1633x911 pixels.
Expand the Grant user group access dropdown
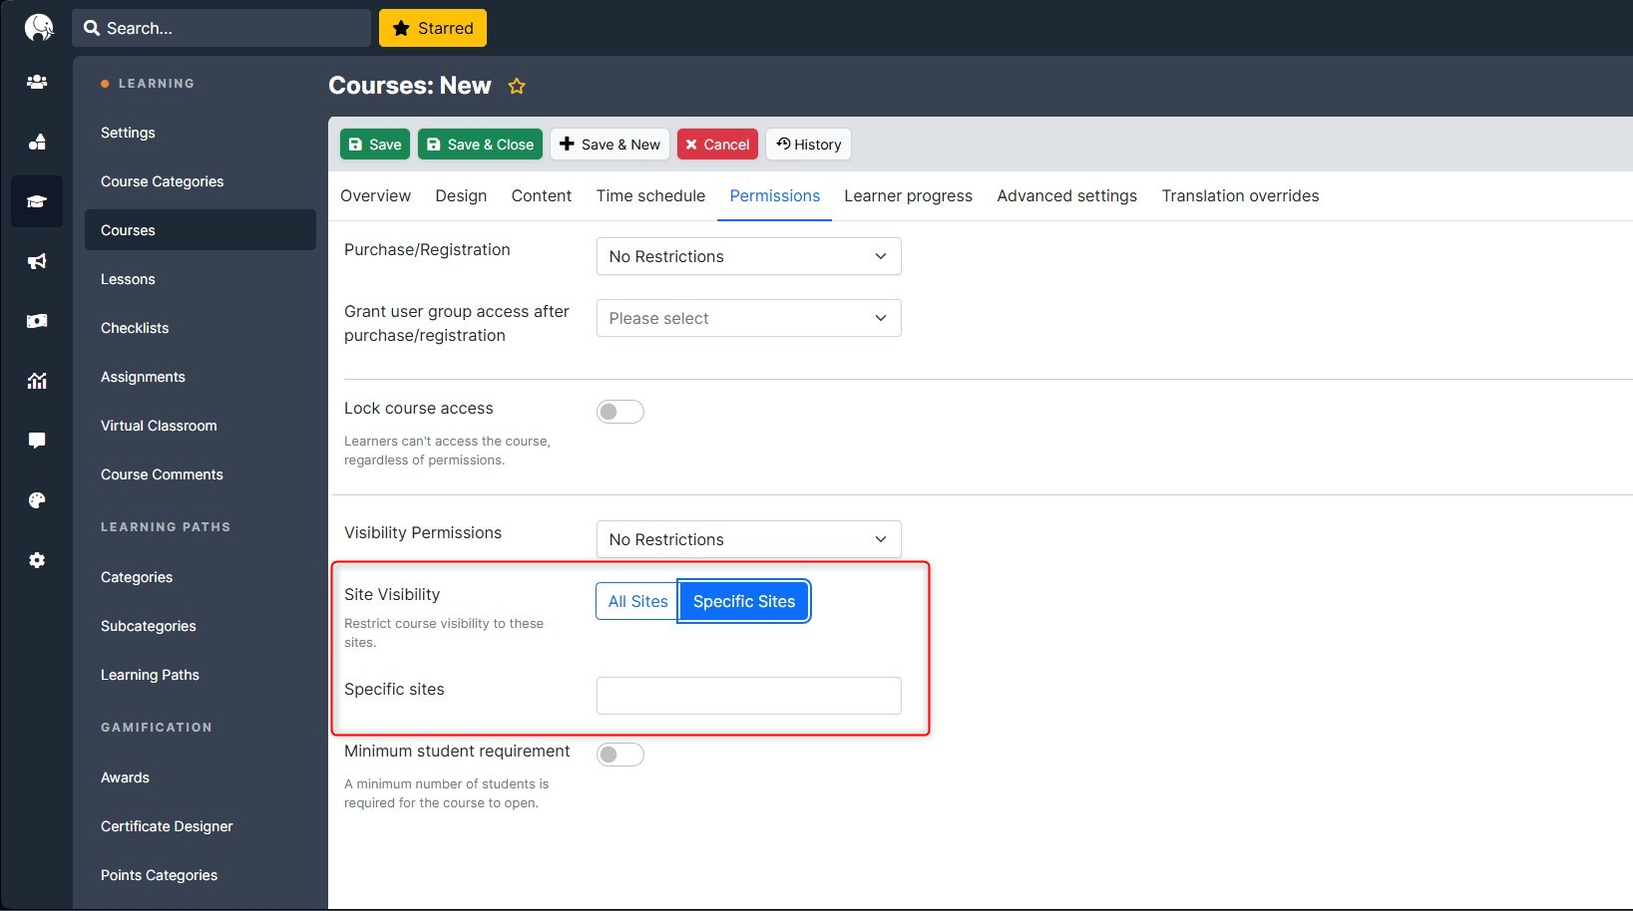coord(748,318)
